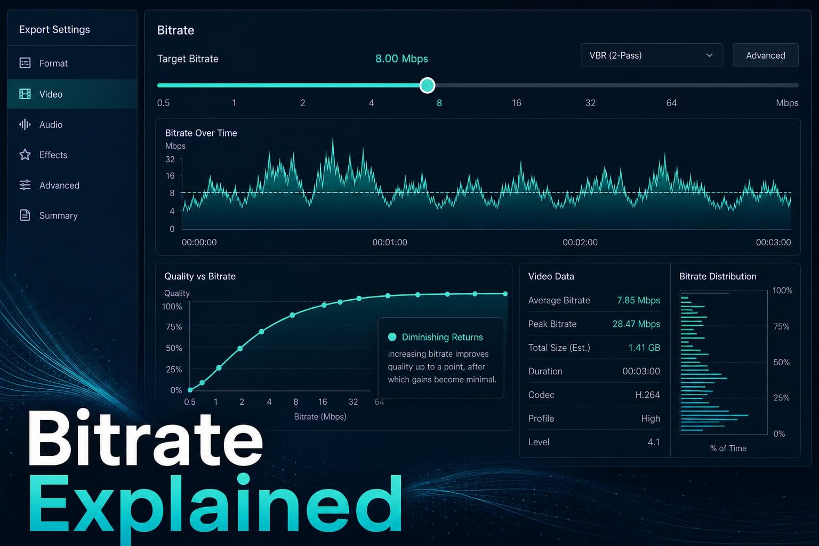Image resolution: width=819 pixels, height=546 pixels.
Task: Click the % of Time axis label
Action: 728,448
